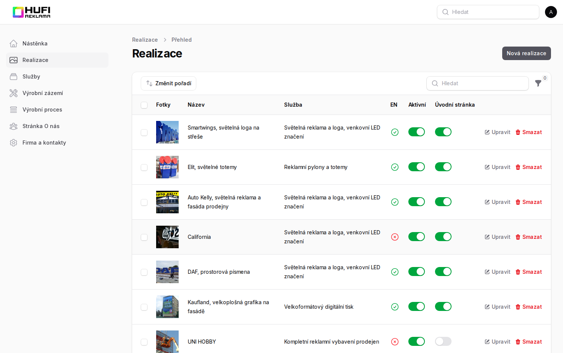This screenshot has width=563, height=353.
Task: Open the user avatar menu labeled A
Action: pyautogui.click(x=551, y=12)
